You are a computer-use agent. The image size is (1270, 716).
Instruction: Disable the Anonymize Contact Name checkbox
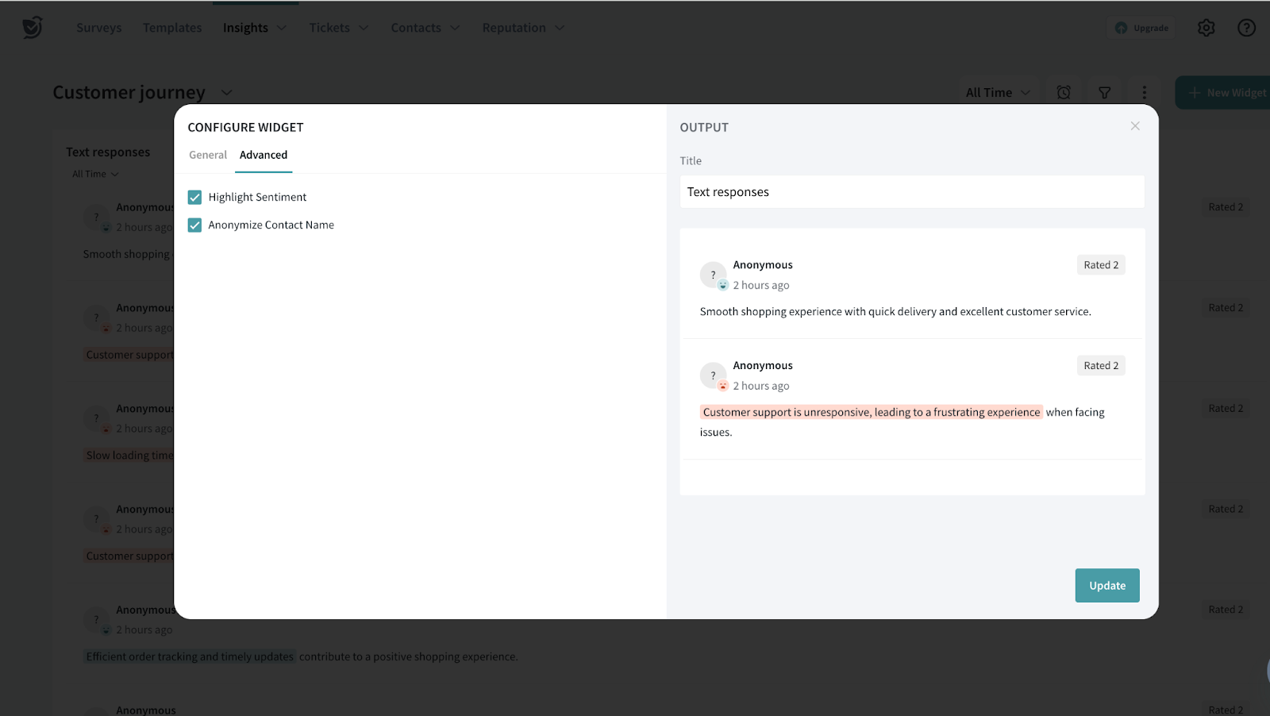click(194, 225)
